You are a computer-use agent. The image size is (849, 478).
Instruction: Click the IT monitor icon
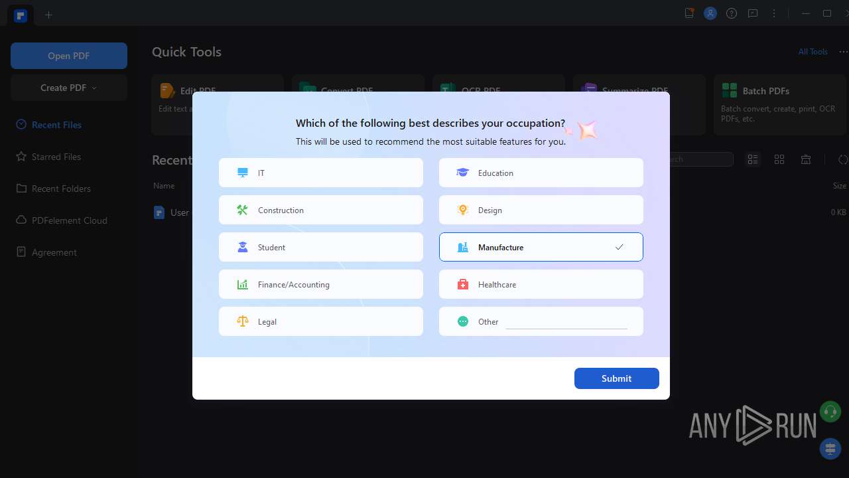tap(242, 173)
